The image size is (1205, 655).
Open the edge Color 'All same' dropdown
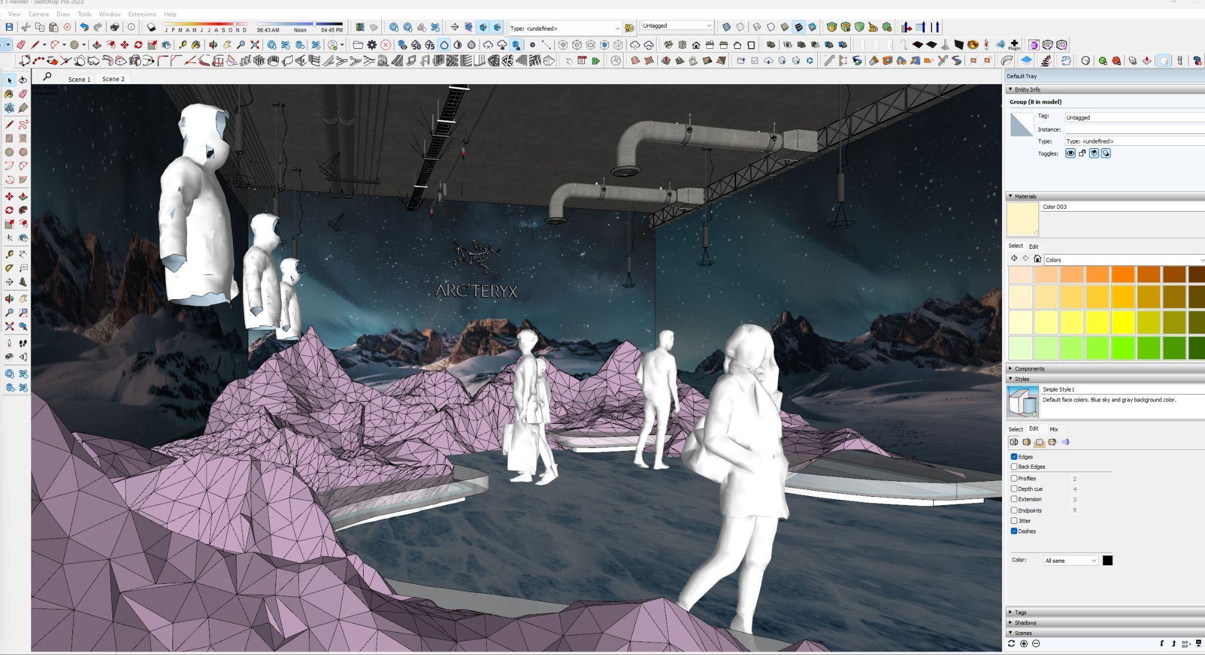coord(1071,560)
